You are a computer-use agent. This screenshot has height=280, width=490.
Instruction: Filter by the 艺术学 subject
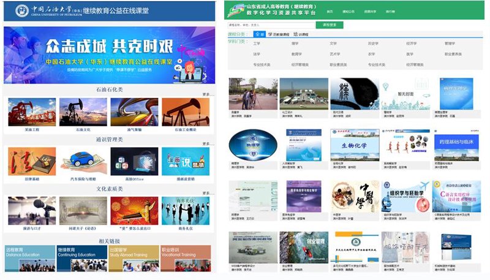click(x=334, y=54)
